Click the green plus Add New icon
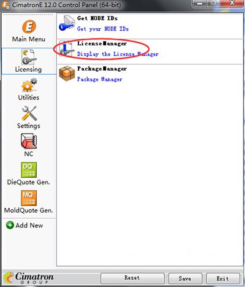Screen dimensions: 245x287 (10, 225)
